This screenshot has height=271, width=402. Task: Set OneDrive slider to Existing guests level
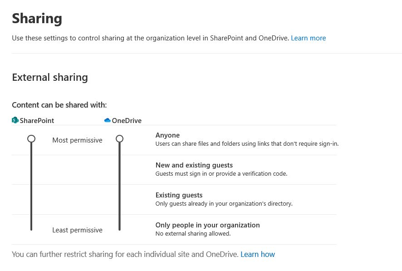pos(119,199)
